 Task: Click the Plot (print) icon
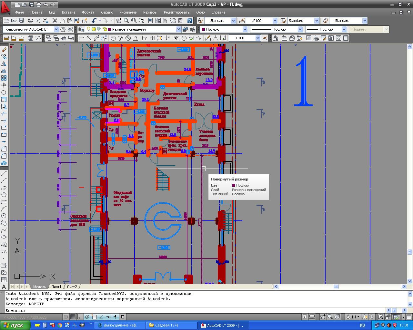[31, 21]
